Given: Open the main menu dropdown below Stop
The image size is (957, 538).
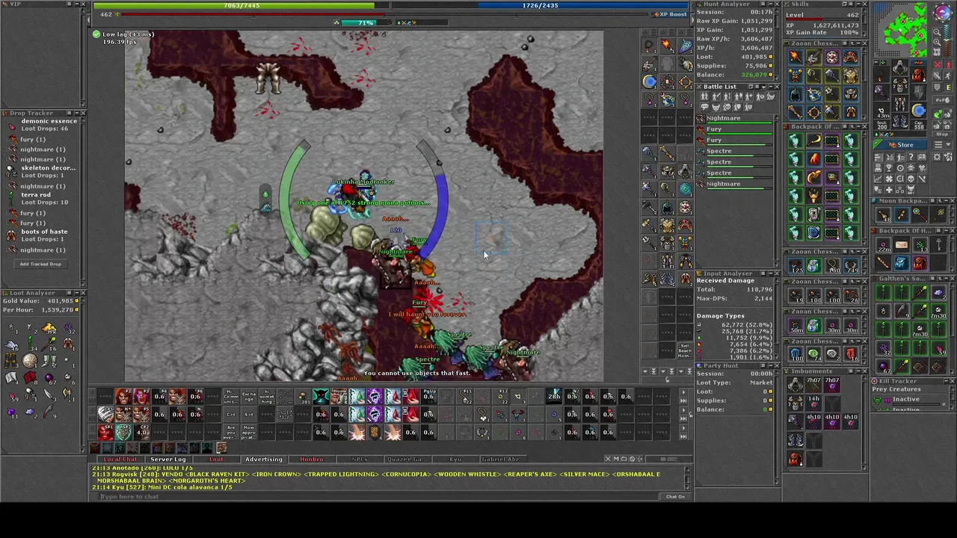Looking at the screenshot, I should [942, 144].
